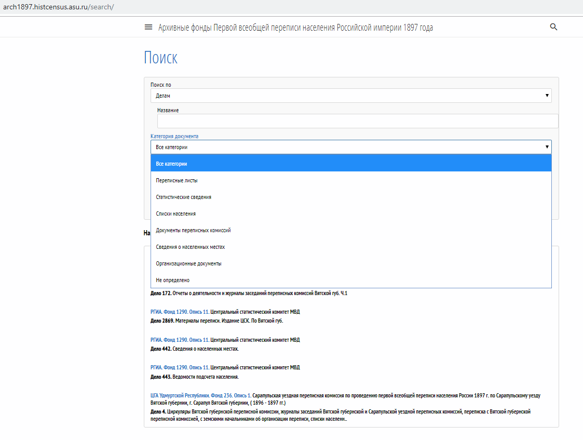Open РГИА Фонд 1290 link above Дело 443
This screenshot has width=583, height=440.
coord(180,367)
